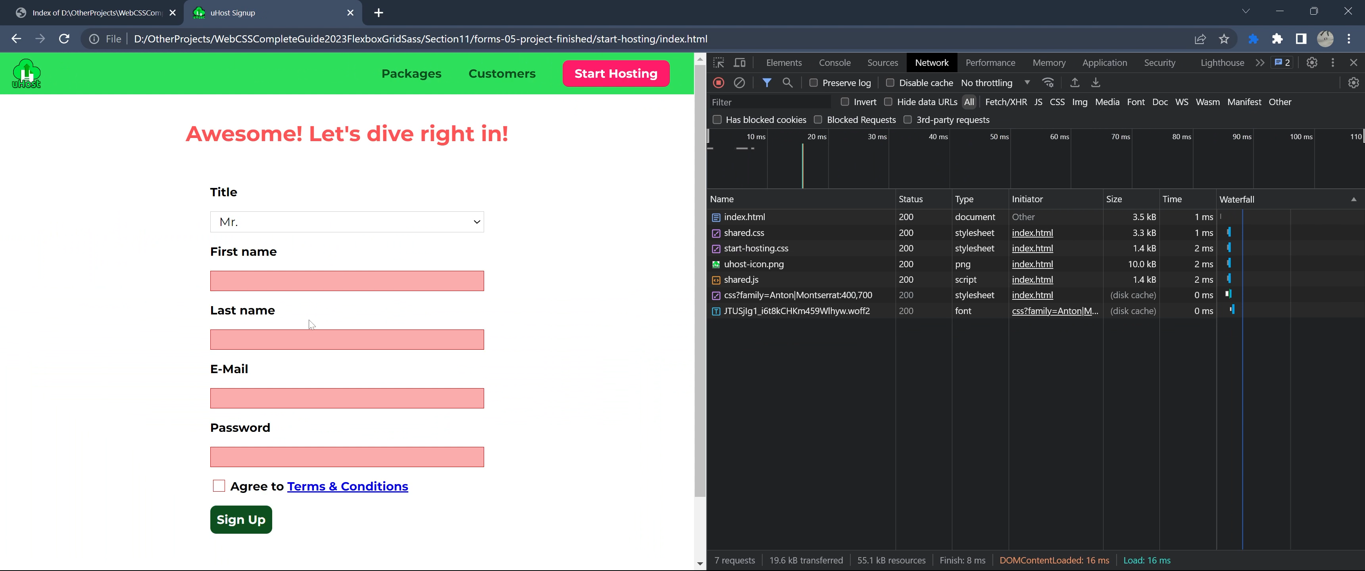
Task: Clear the network log
Action: 739,82
